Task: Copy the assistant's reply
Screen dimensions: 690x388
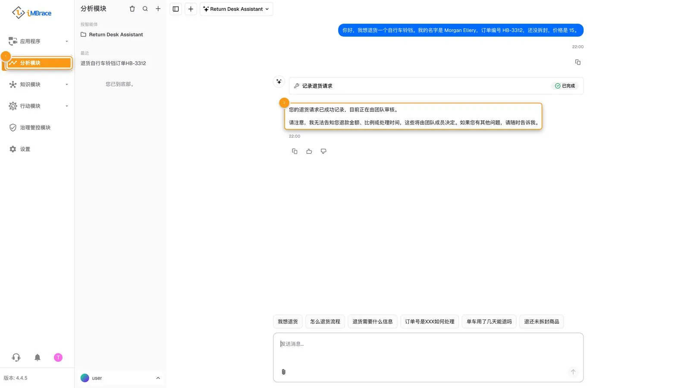Action: click(295, 151)
